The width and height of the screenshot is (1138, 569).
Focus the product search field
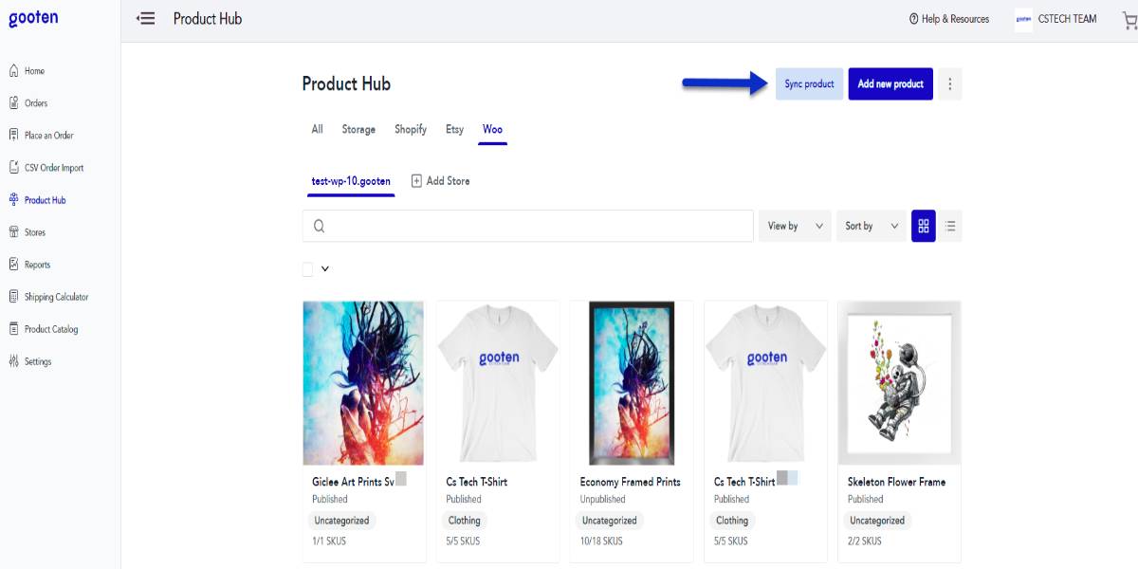click(528, 226)
